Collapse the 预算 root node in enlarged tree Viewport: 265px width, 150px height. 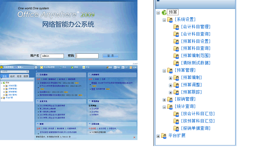click(158, 13)
